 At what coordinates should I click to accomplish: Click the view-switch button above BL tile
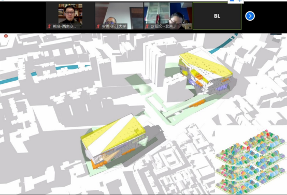(x=236, y=1)
